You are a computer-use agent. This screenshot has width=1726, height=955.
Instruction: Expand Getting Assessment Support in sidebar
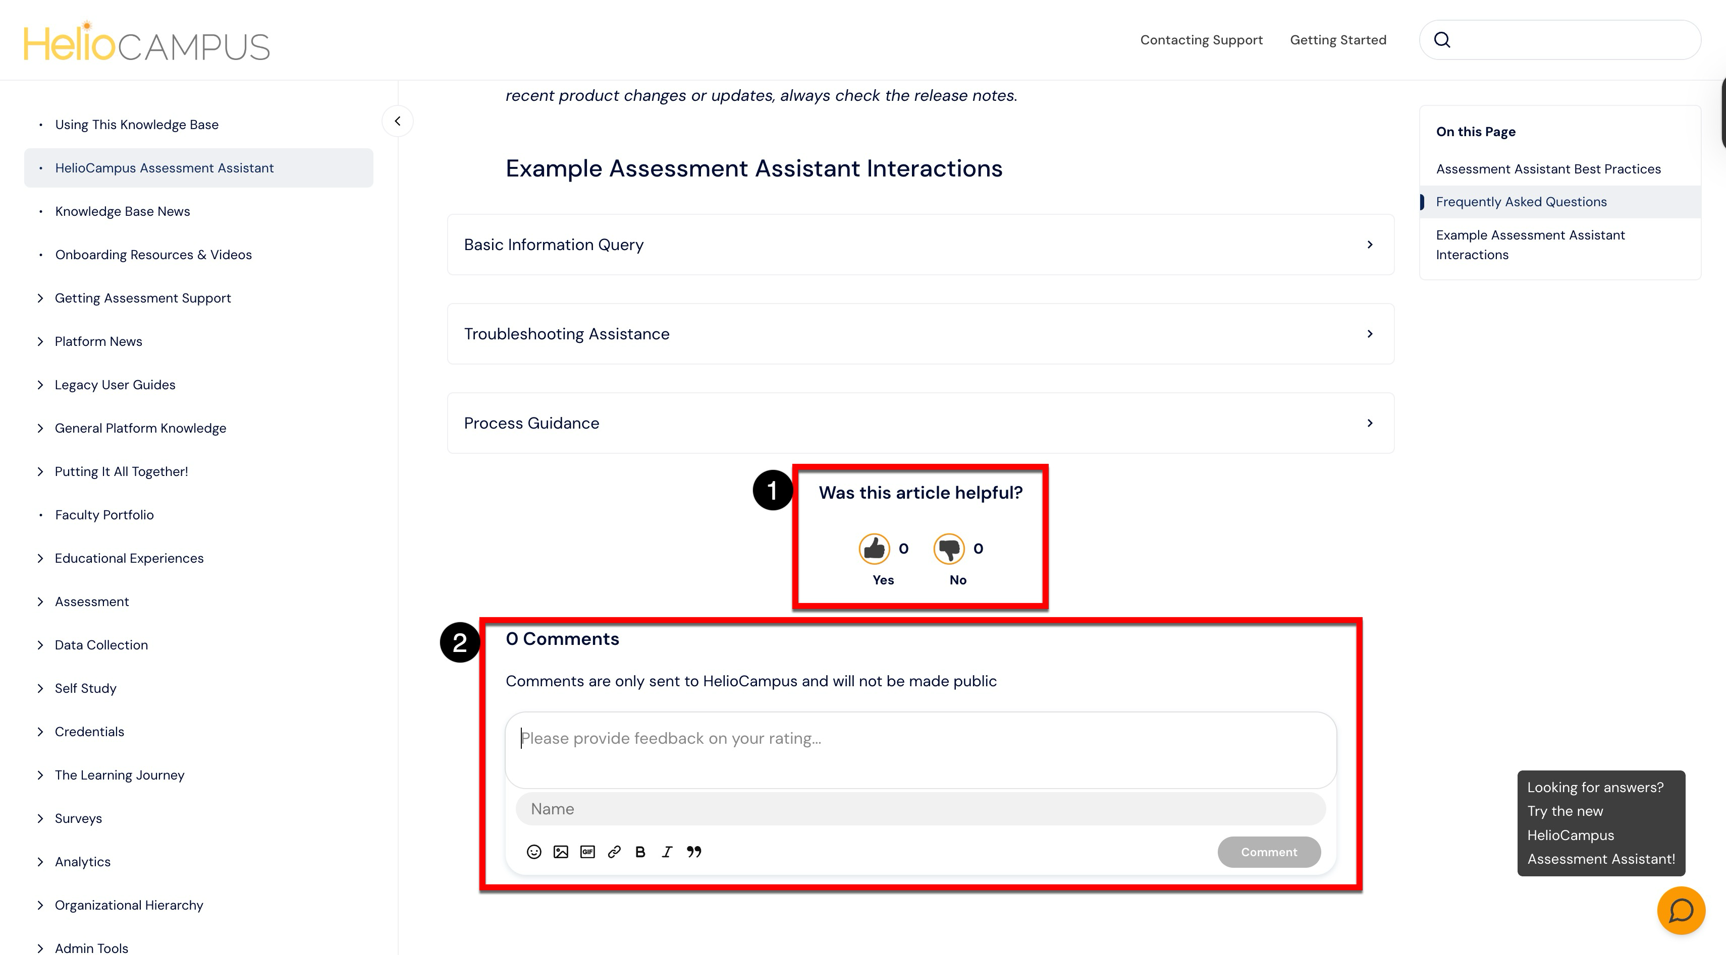coord(142,298)
